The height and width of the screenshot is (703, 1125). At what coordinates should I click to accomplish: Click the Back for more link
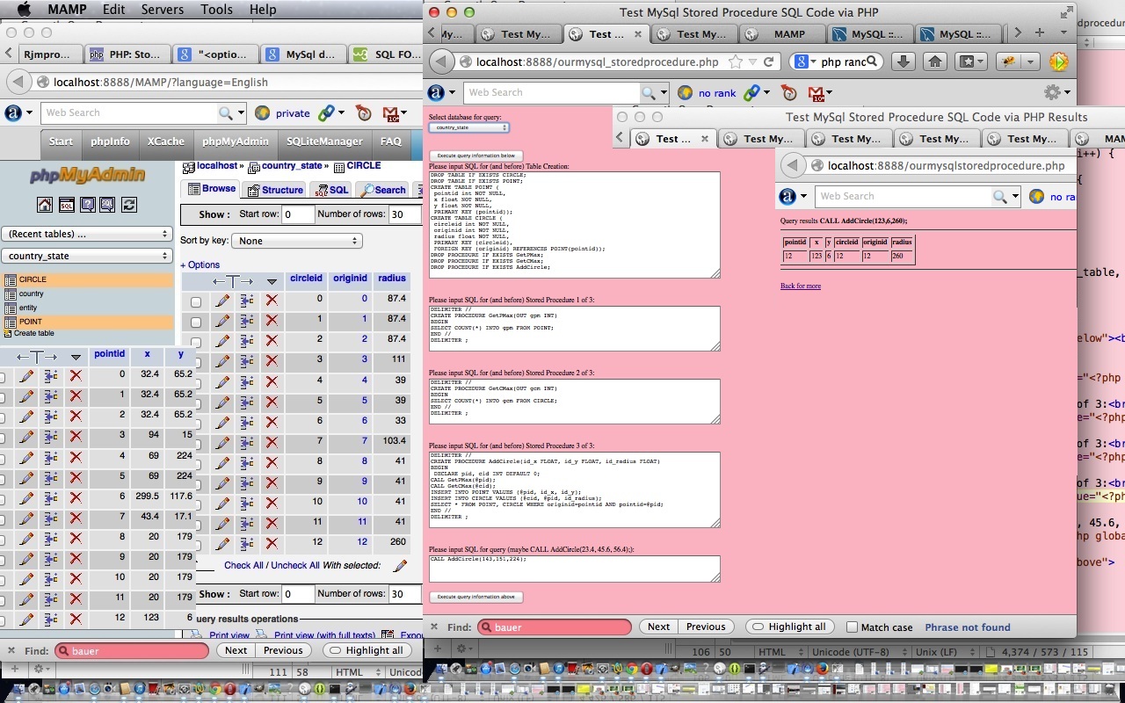point(801,286)
